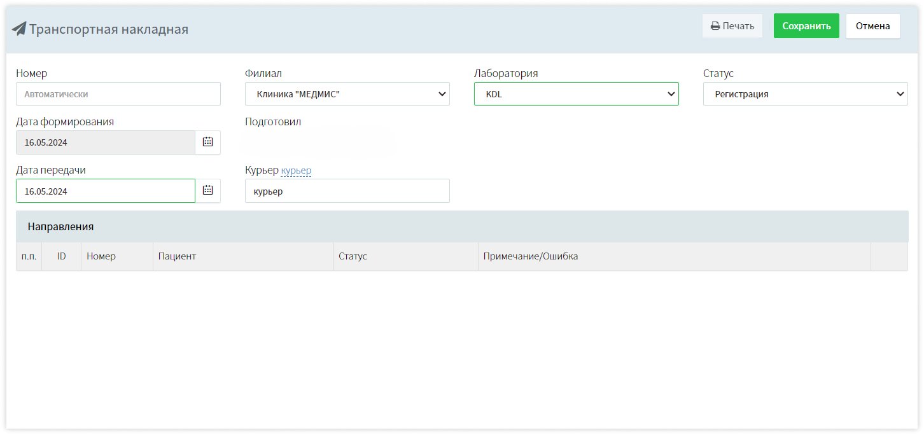Click the blue курьер link
924x435 pixels.
pyautogui.click(x=296, y=170)
